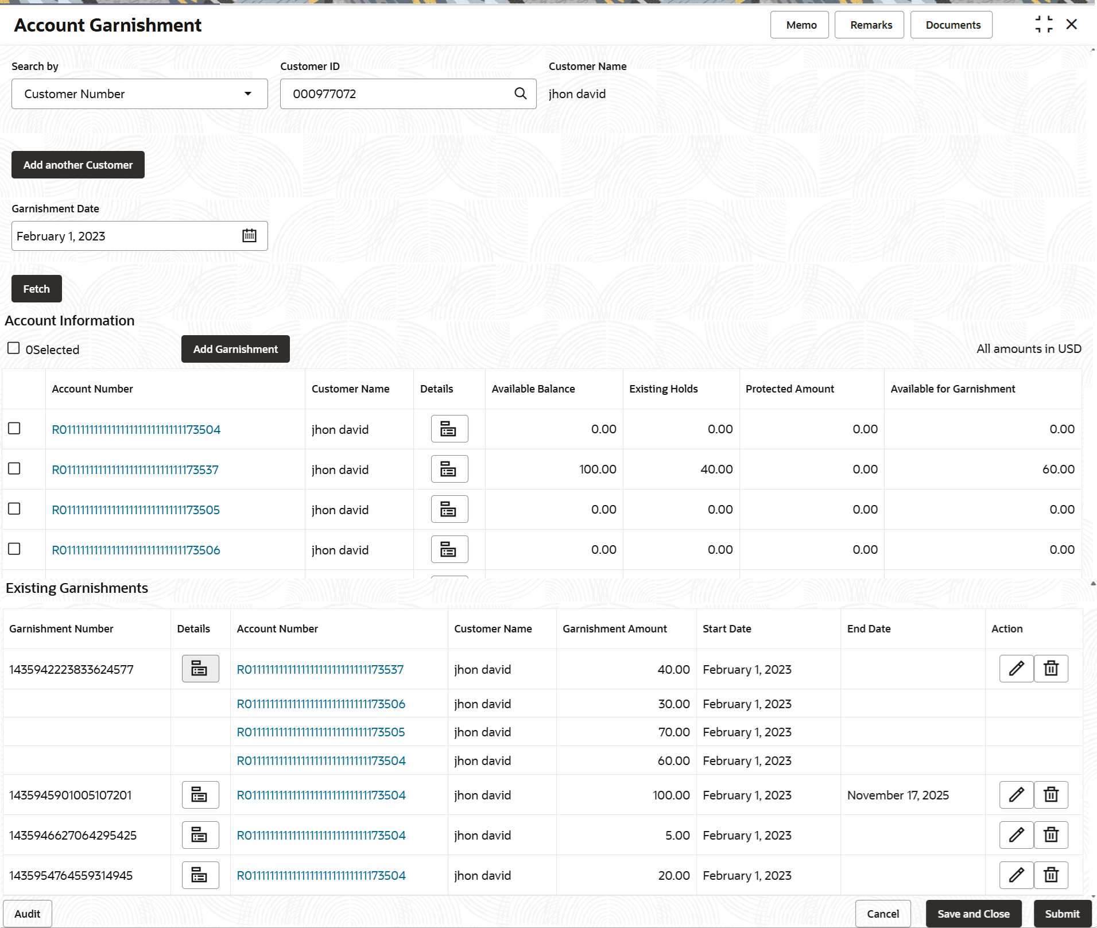Open account 173505 link with 70.00 garnishment

(x=321, y=732)
